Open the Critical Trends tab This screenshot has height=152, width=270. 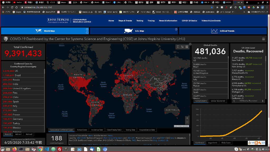pos(223,31)
